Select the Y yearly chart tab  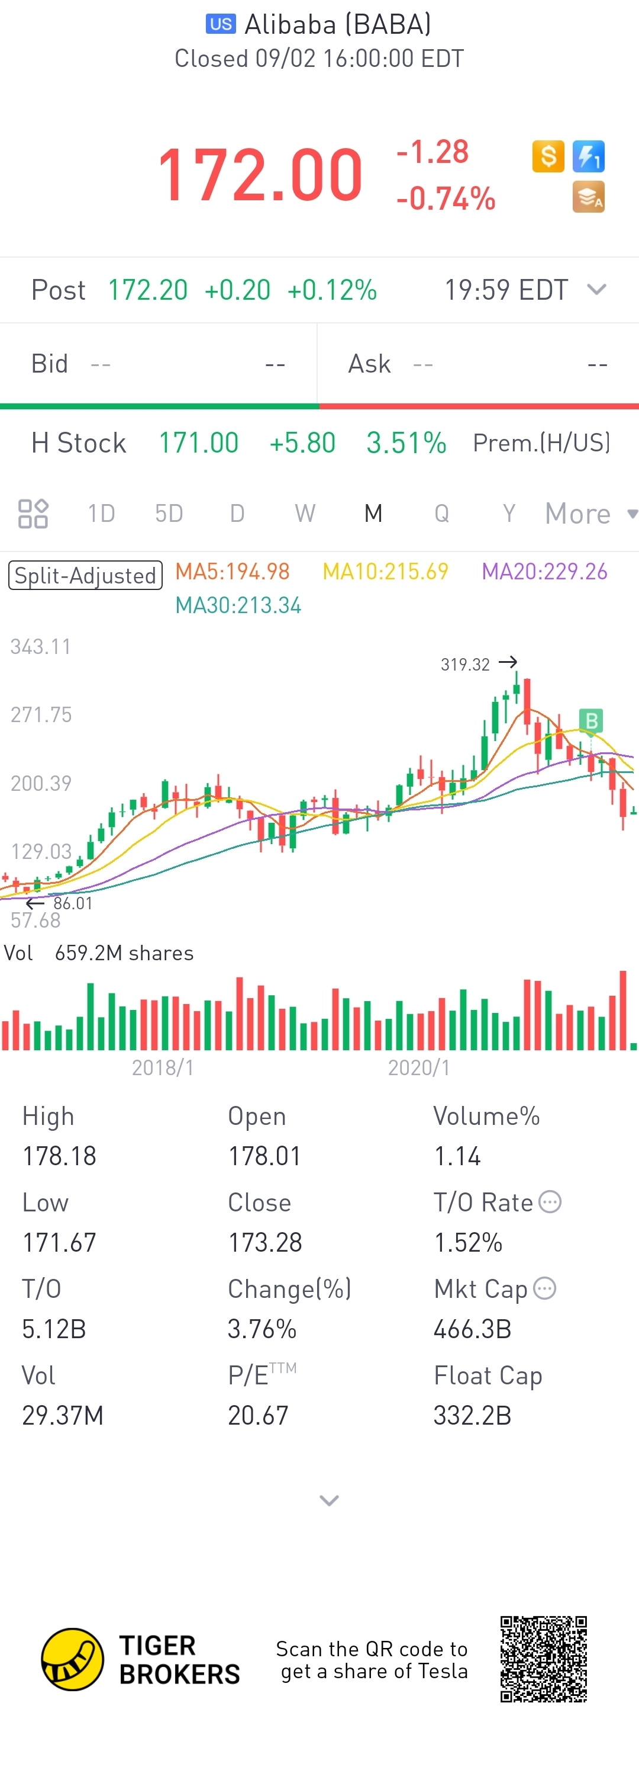[509, 514]
